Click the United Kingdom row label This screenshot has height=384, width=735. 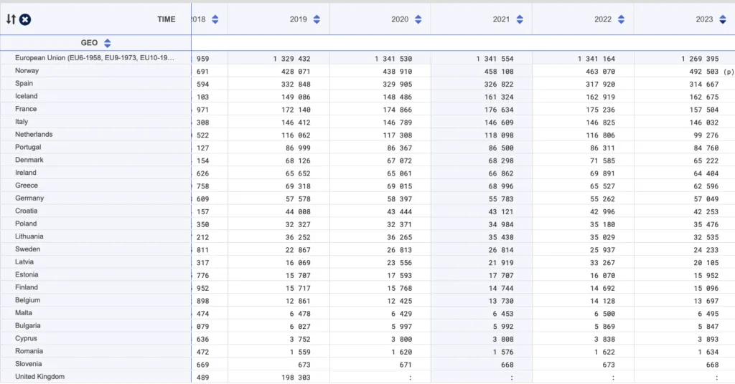pyautogui.click(x=39, y=377)
